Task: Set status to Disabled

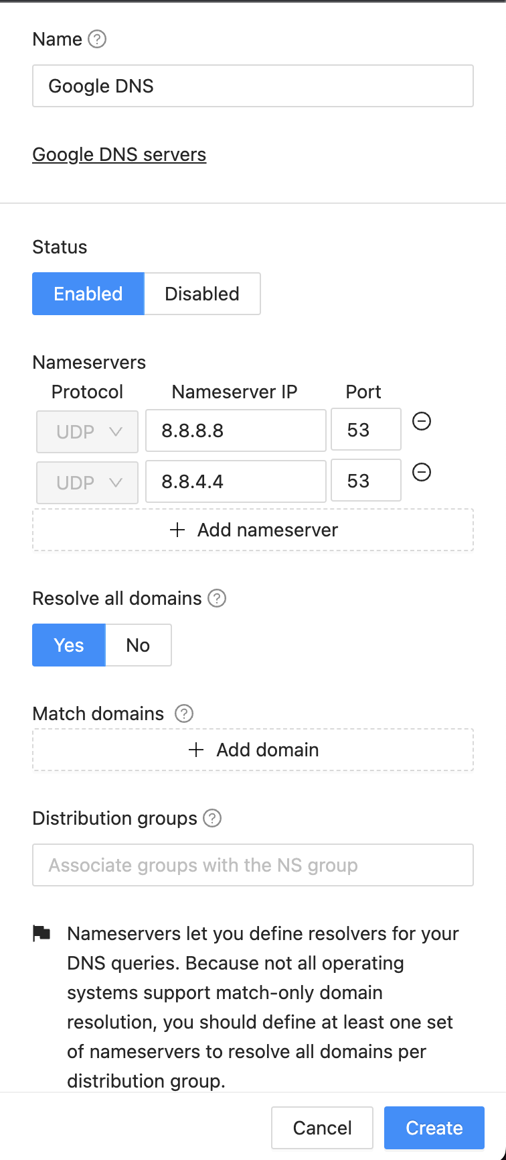Action: point(201,294)
